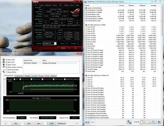The height and width of the screenshot is (126, 164).
Task: Click the OK button in CPU-Z
Action: (x=76, y=48)
